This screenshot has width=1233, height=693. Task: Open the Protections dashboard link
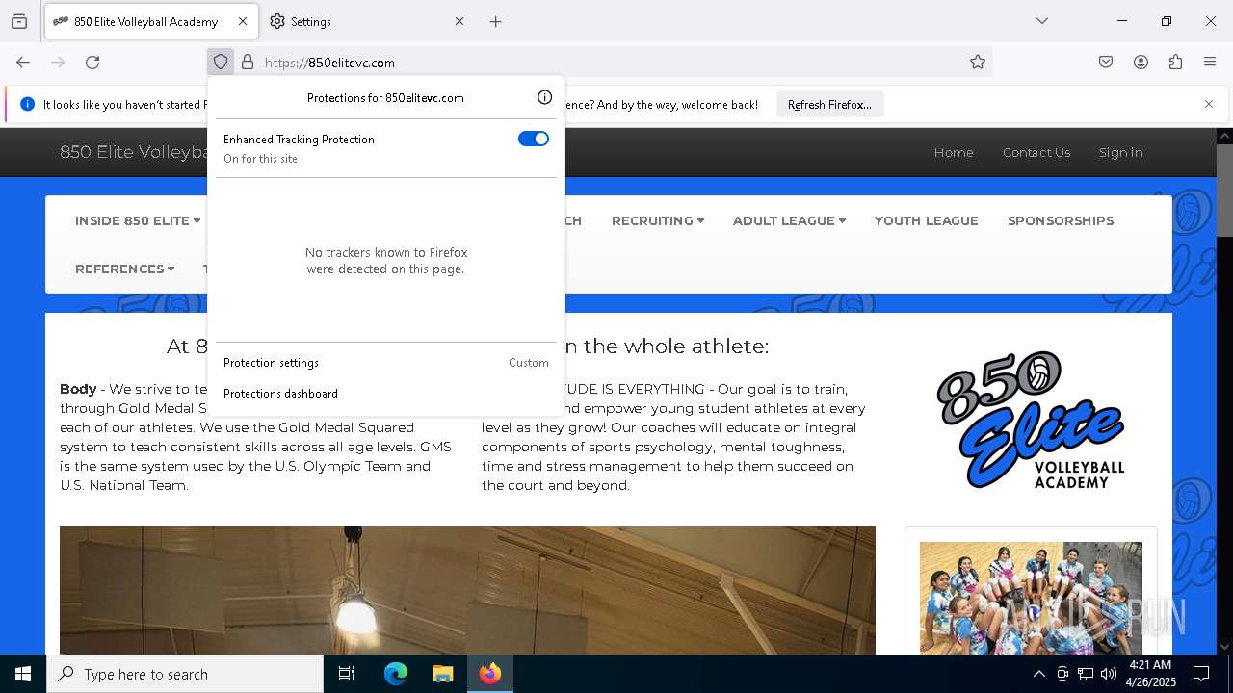coord(386,393)
